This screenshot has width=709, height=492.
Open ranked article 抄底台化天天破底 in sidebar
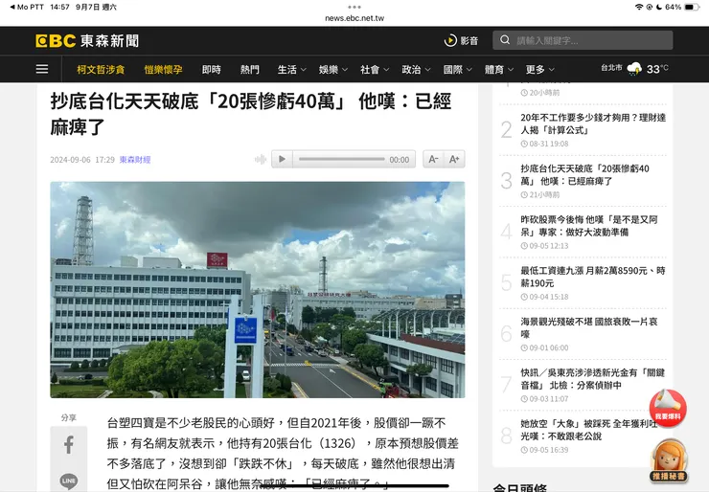pyautogui.click(x=584, y=175)
